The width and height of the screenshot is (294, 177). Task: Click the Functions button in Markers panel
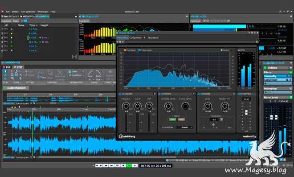[x=6, y=21]
